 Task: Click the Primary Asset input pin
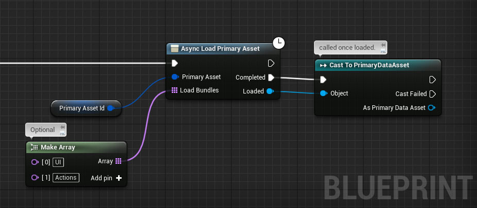pyautogui.click(x=175, y=77)
